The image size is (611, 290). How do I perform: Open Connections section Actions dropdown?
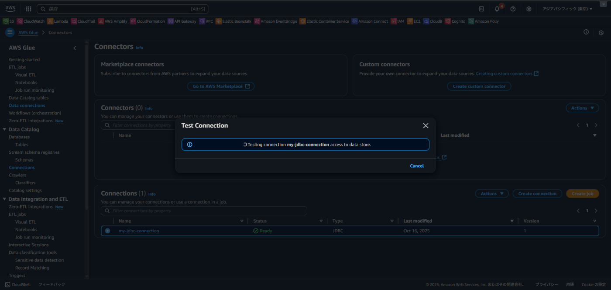tap(492, 193)
